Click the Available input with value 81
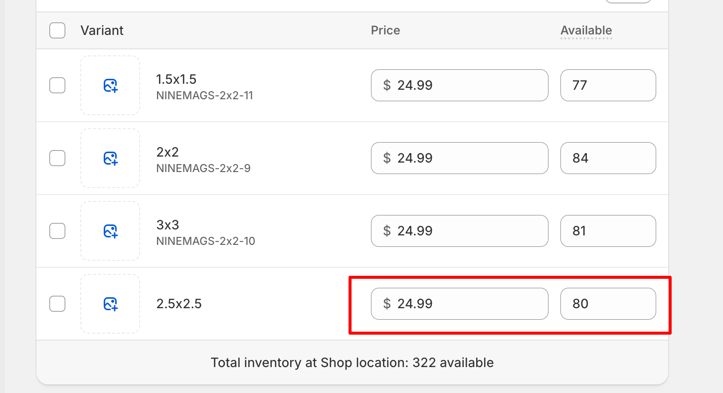Image resolution: width=723 pixels, height=393 pixels. 607,231
